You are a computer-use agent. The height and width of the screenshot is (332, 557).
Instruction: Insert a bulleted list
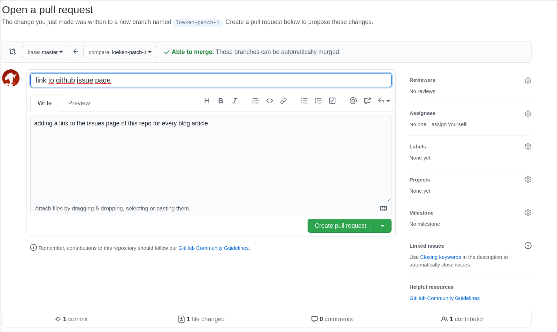click(304, 101)
